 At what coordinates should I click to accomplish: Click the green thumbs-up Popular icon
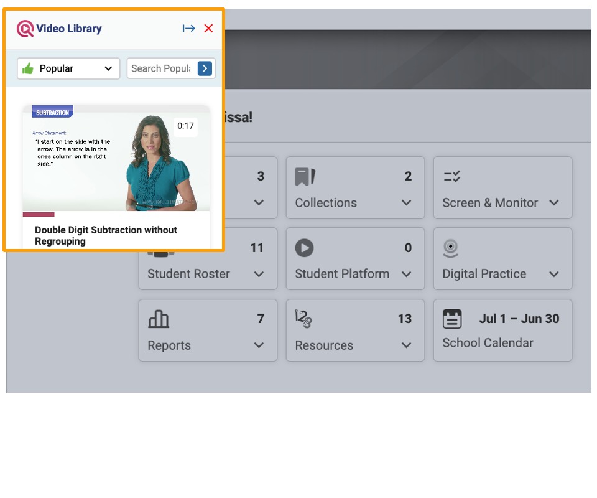(28, 68)
